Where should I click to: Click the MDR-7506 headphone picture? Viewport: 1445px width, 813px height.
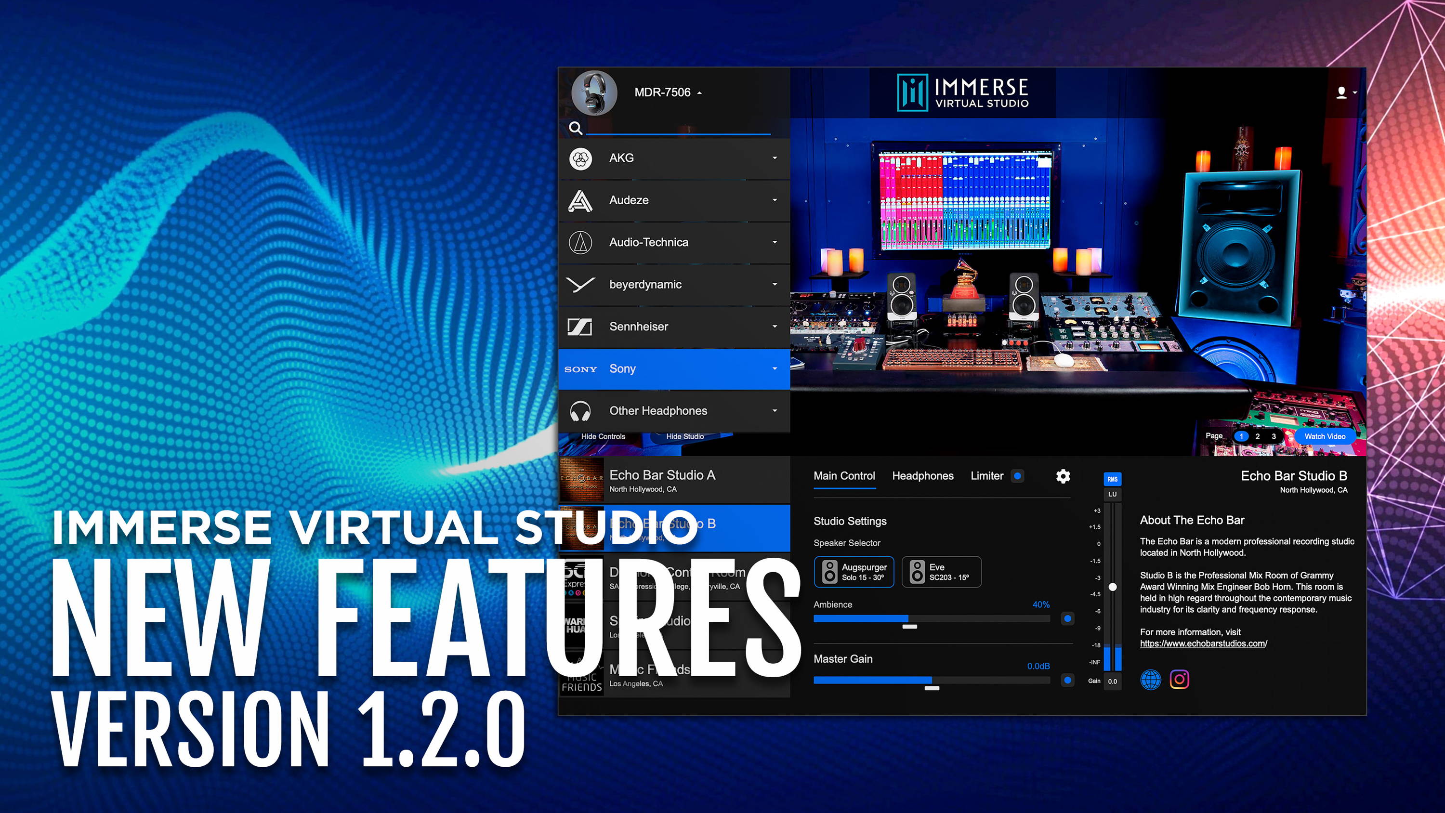pos(594,92)
